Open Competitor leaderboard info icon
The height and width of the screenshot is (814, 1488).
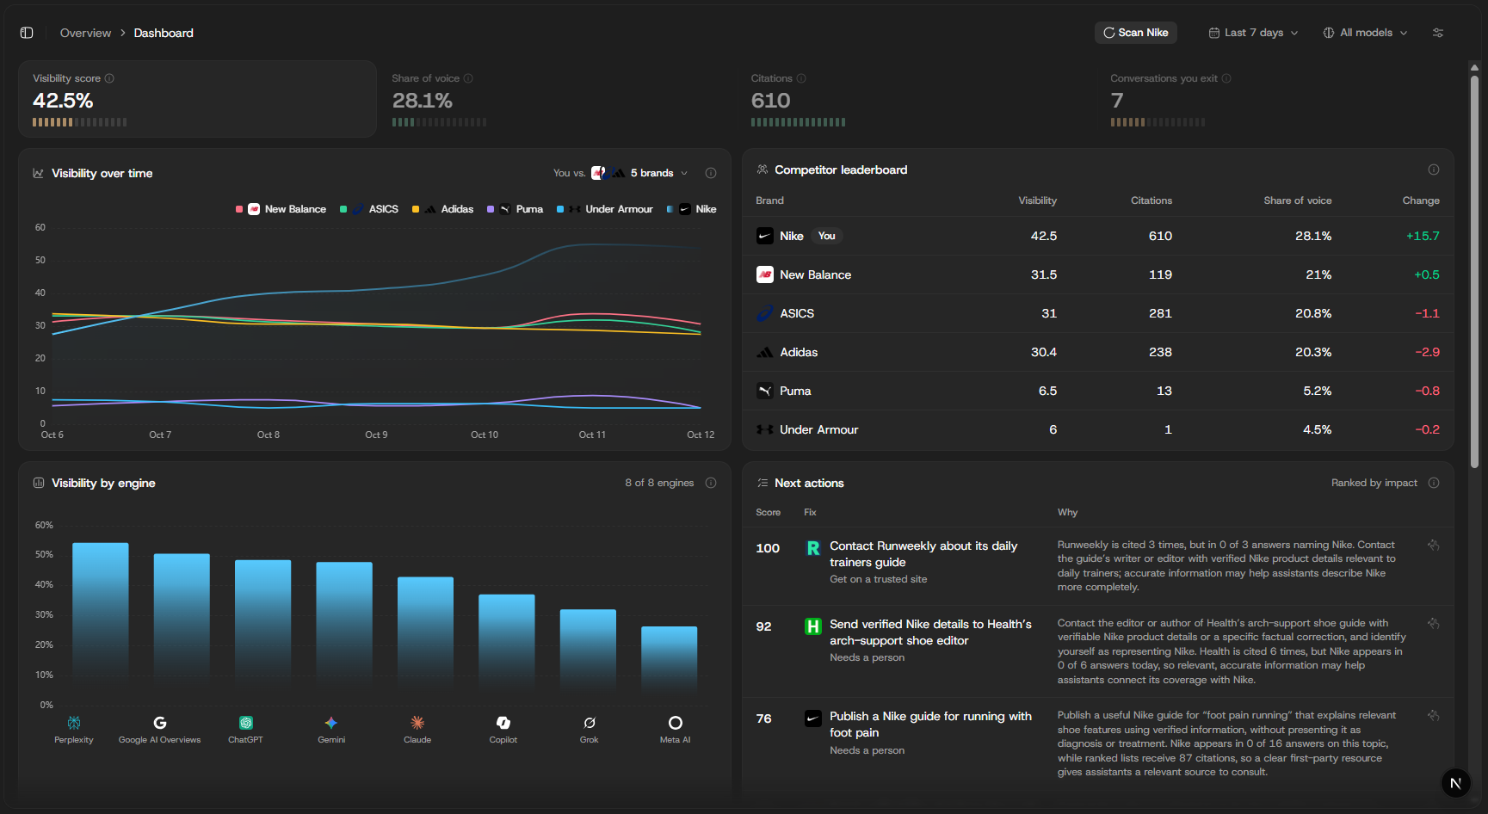point(1434,170)
